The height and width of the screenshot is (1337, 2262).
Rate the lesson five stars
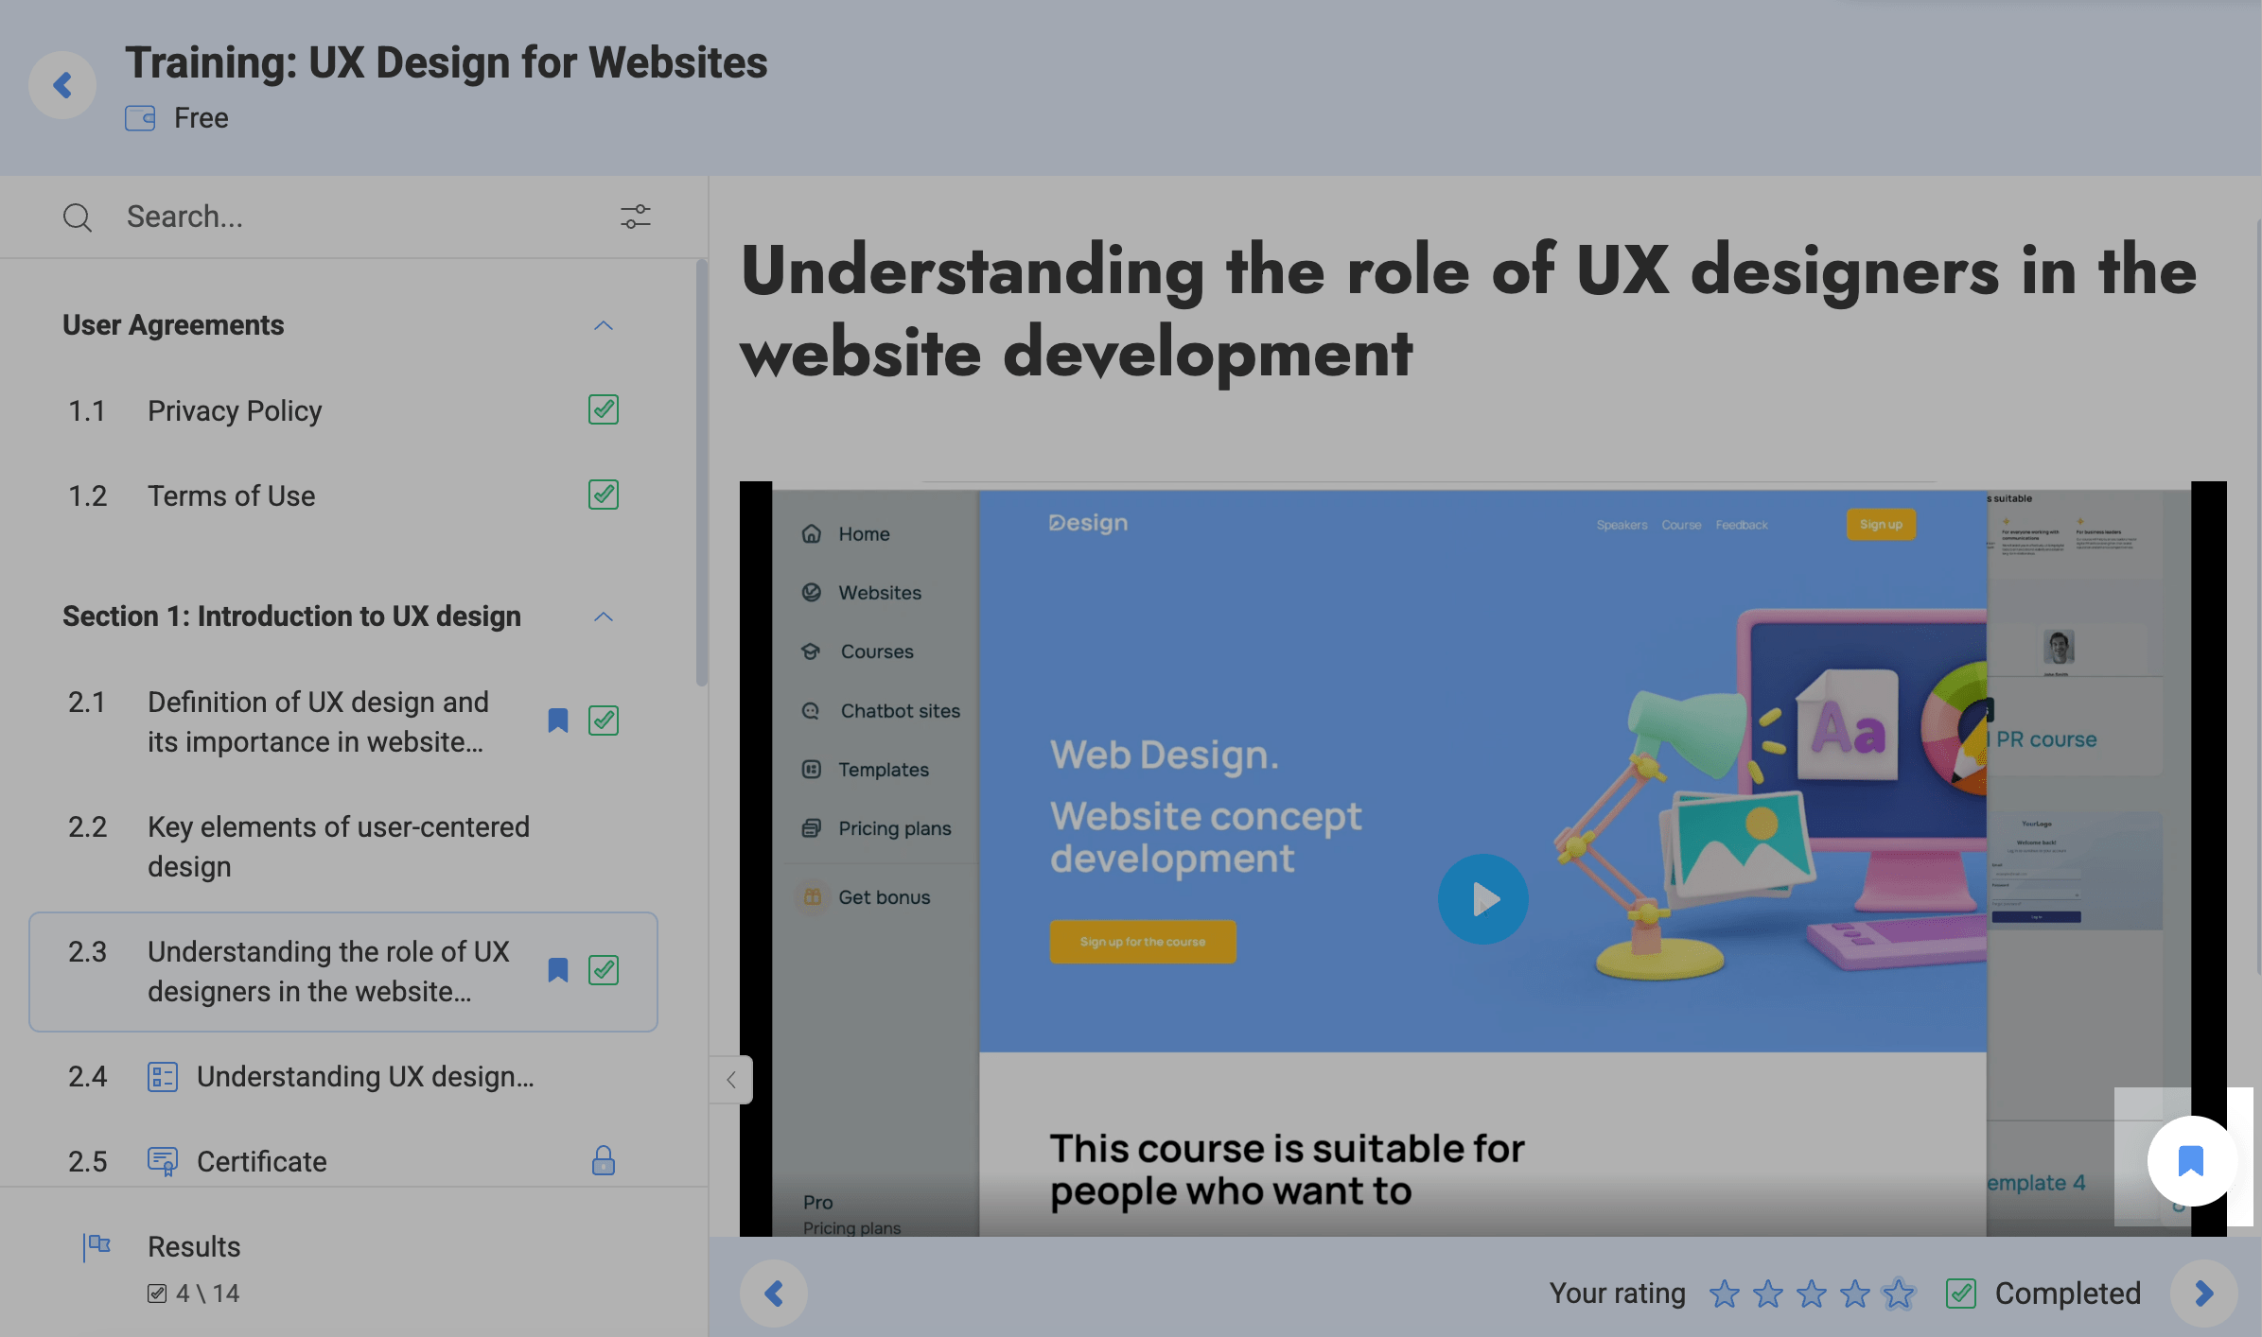(x=1898, y=1293)
